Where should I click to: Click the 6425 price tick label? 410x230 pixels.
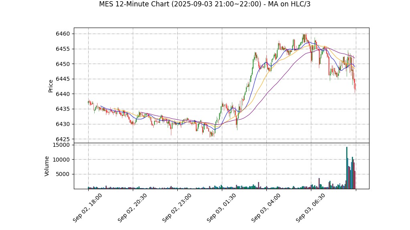click(63, 139)
